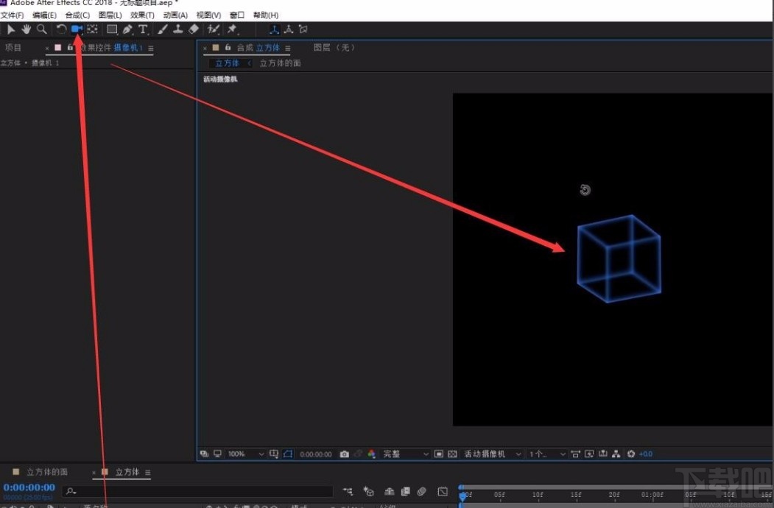Click the channel and color management button

coord(370,454)
